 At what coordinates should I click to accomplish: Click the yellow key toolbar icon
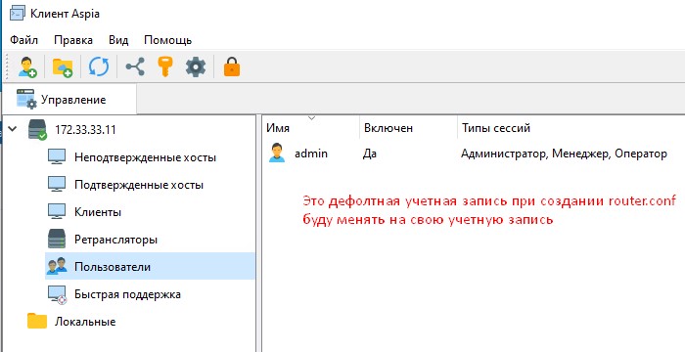coord(165,67)
